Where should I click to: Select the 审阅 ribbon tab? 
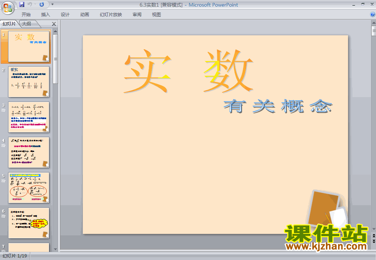point(137,15)
